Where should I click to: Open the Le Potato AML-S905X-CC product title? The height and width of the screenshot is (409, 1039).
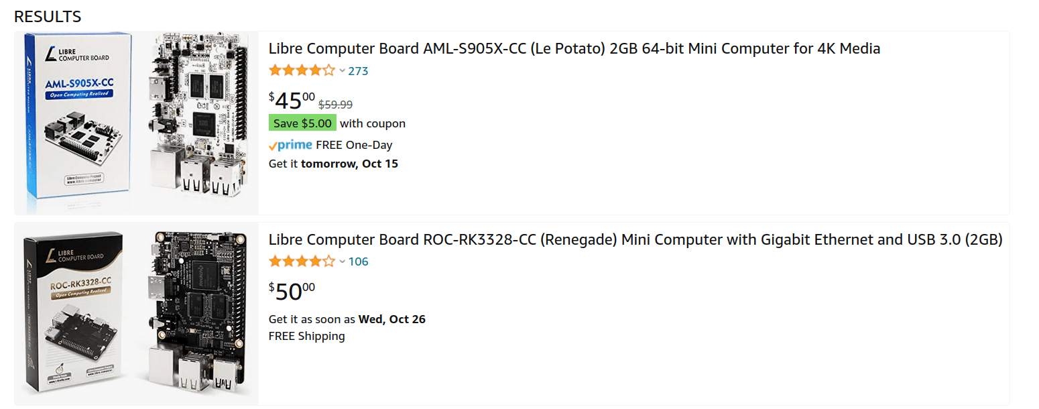(574, 48)
